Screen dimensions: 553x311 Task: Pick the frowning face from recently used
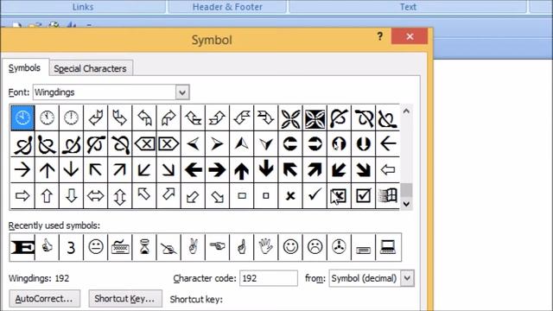[315, 247]
